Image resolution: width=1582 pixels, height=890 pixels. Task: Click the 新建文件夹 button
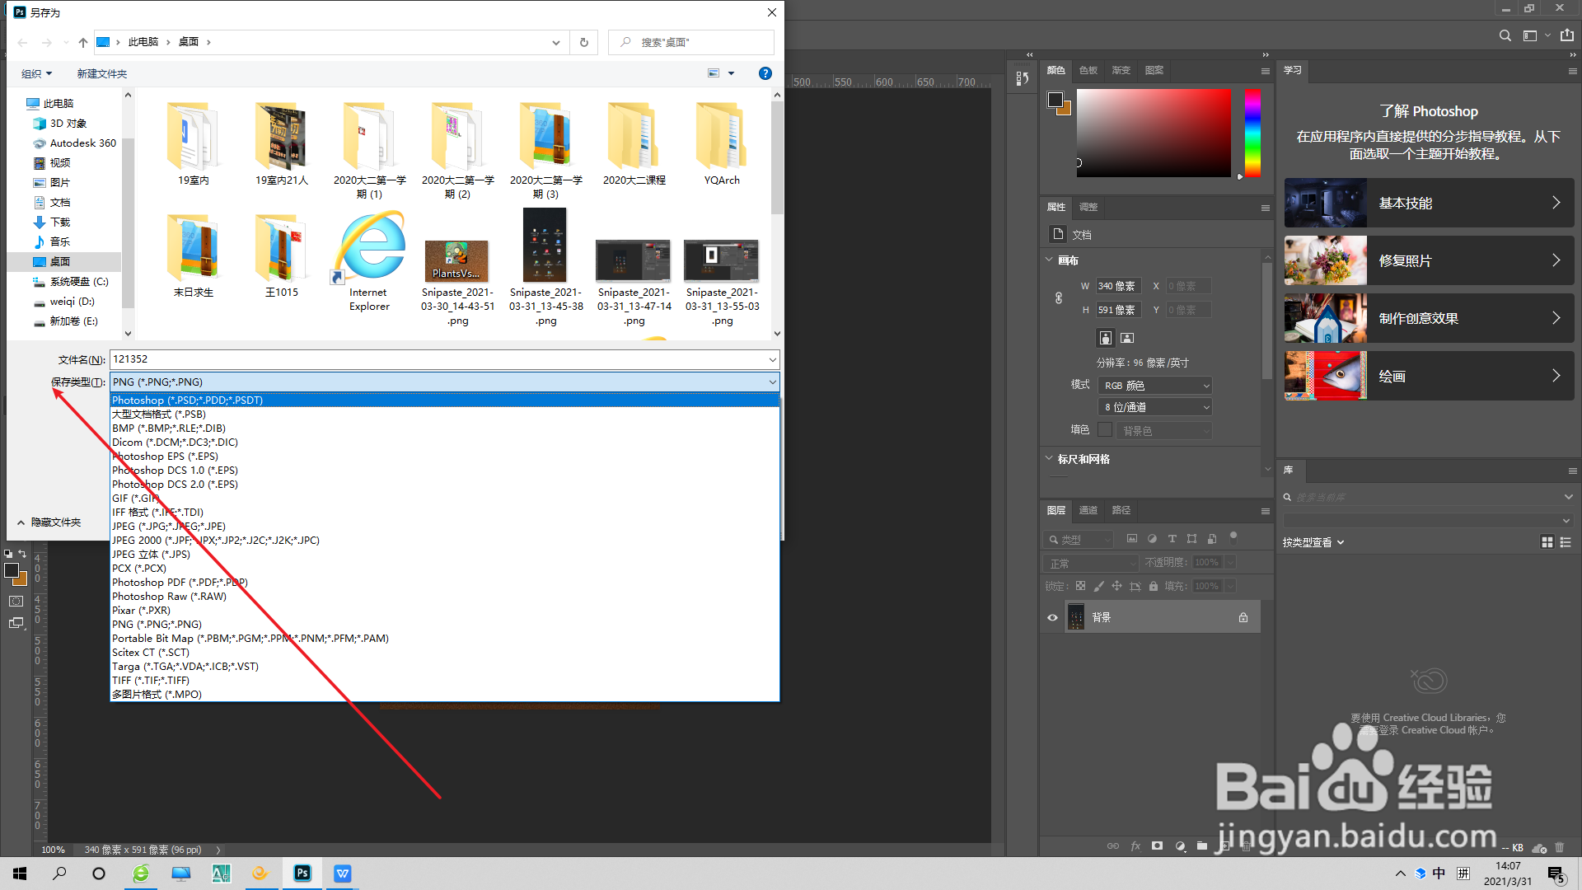[x=101, y=74]
